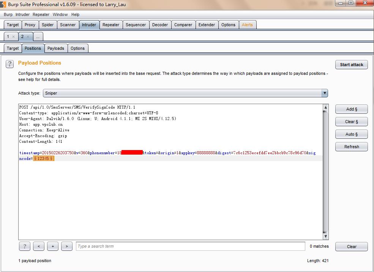
Task: Select the main Intruder tab
Action: pyautogui.click(x=89, y=25)
